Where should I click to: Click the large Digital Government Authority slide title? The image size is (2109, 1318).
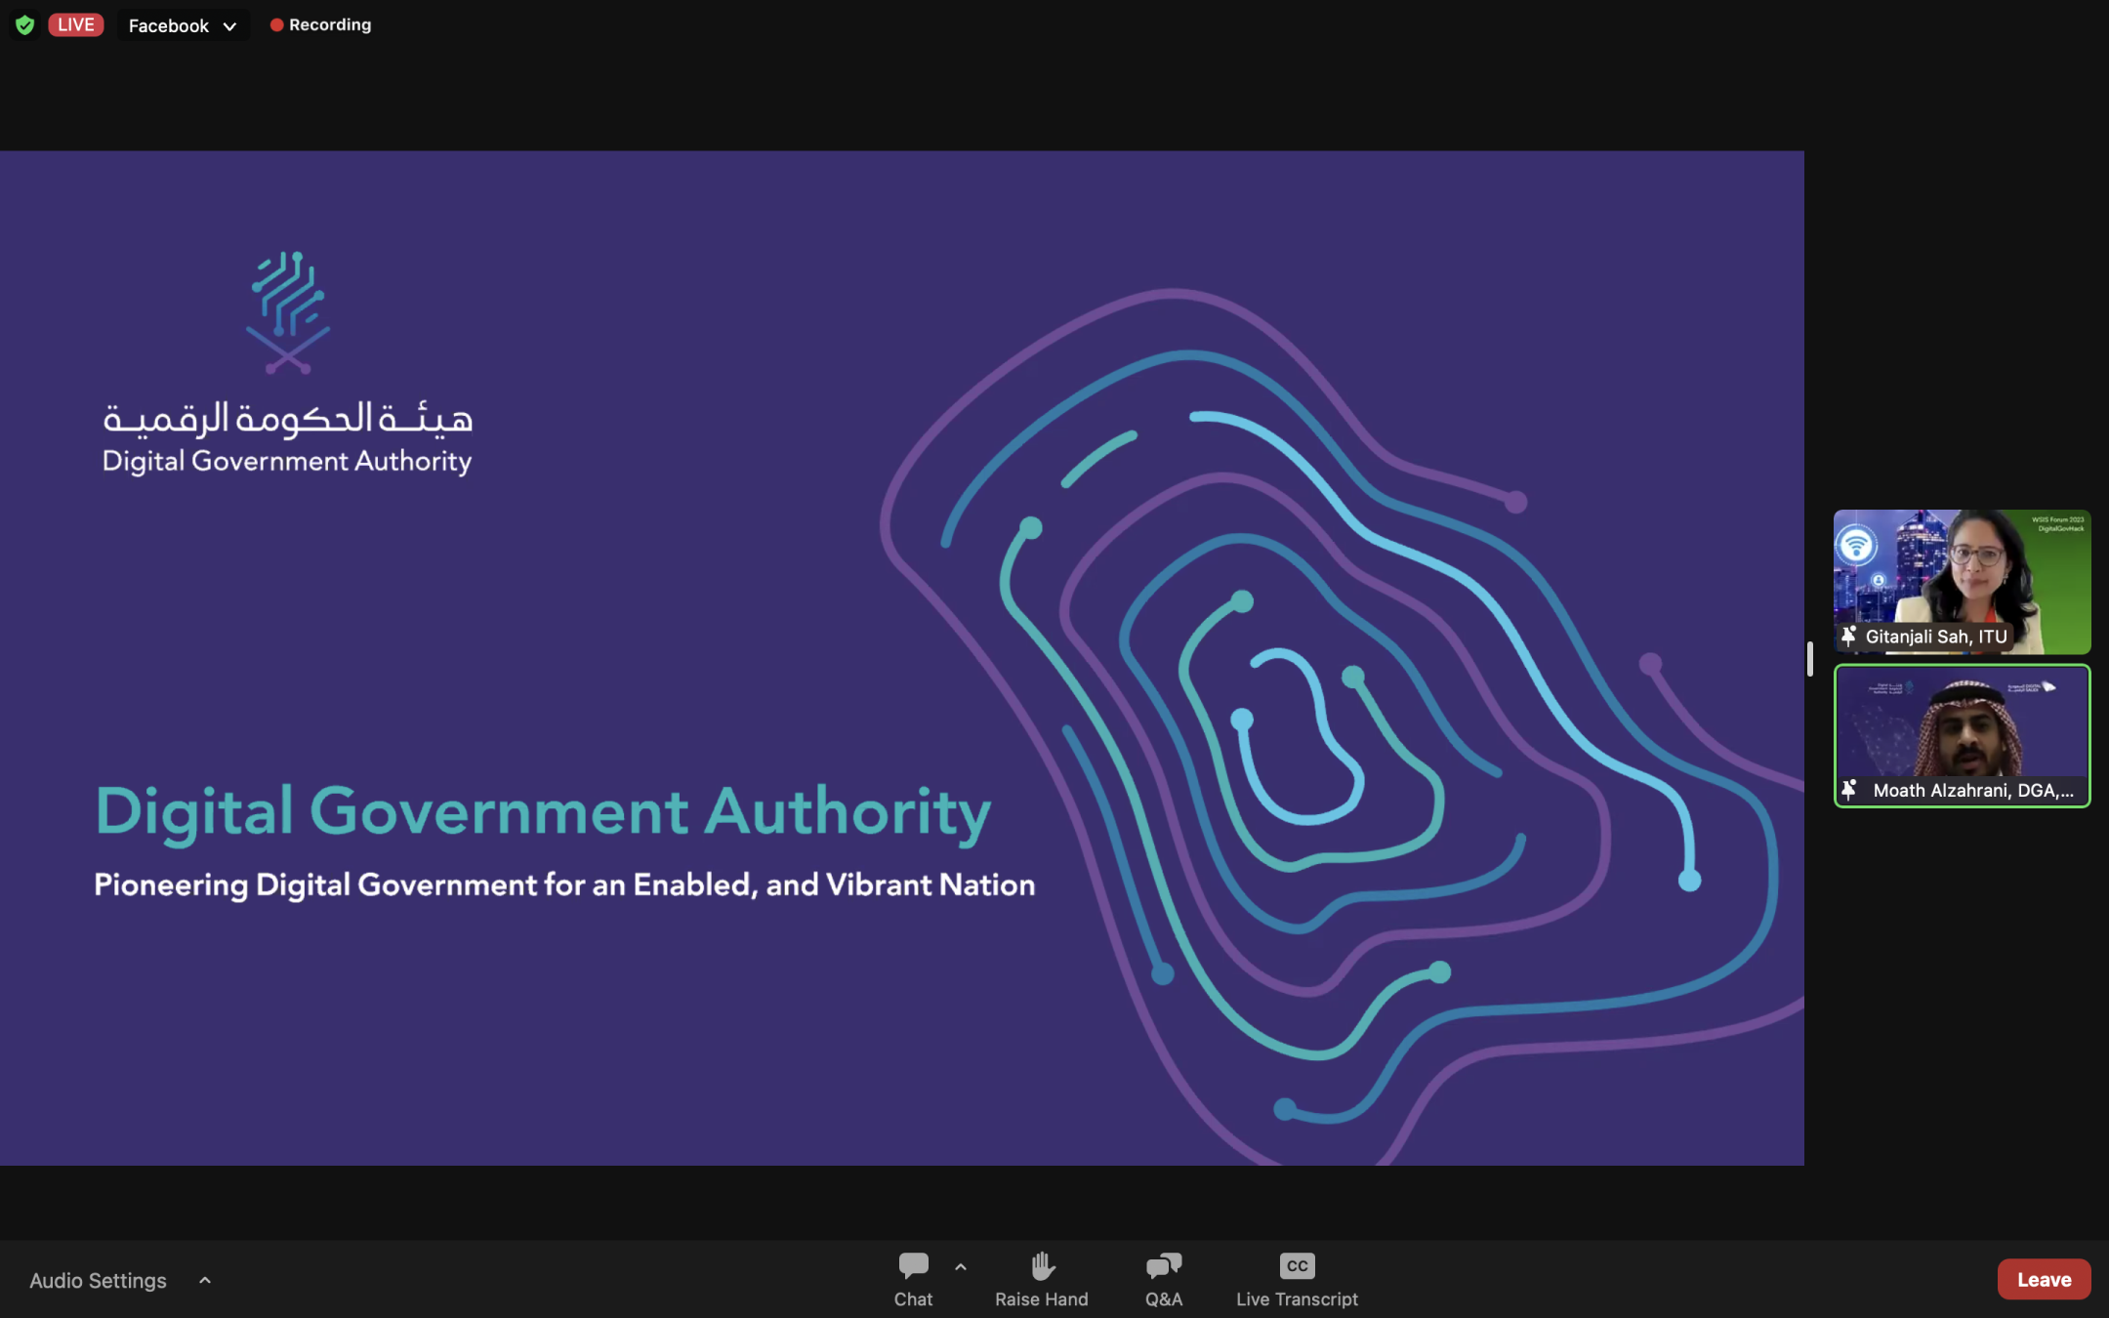543,812
